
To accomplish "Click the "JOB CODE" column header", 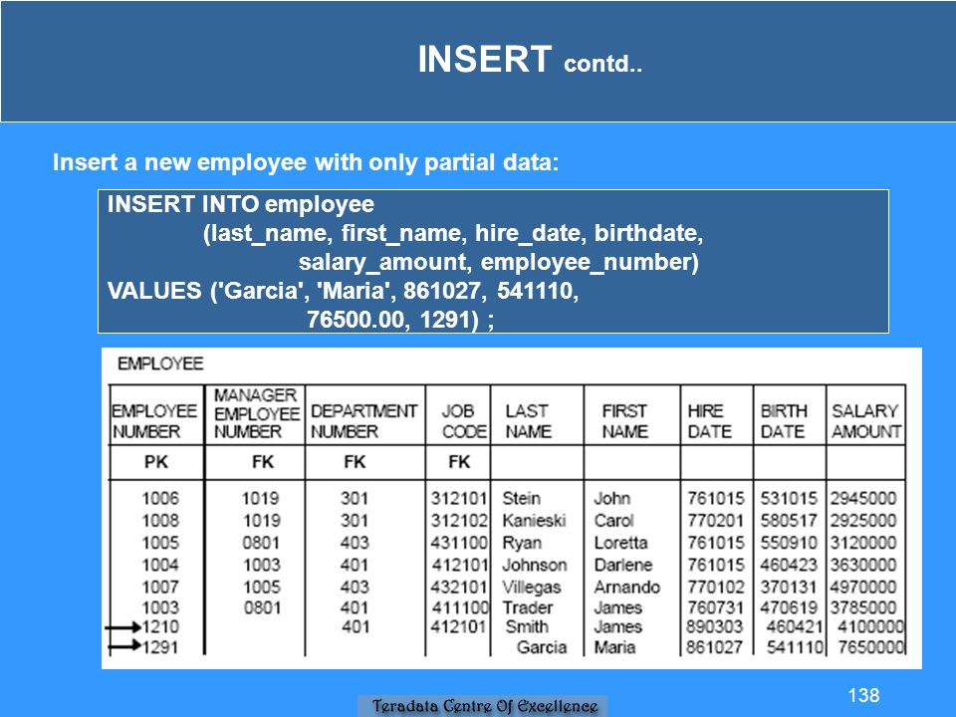I will pyautogui.click(x=464, y=421).
